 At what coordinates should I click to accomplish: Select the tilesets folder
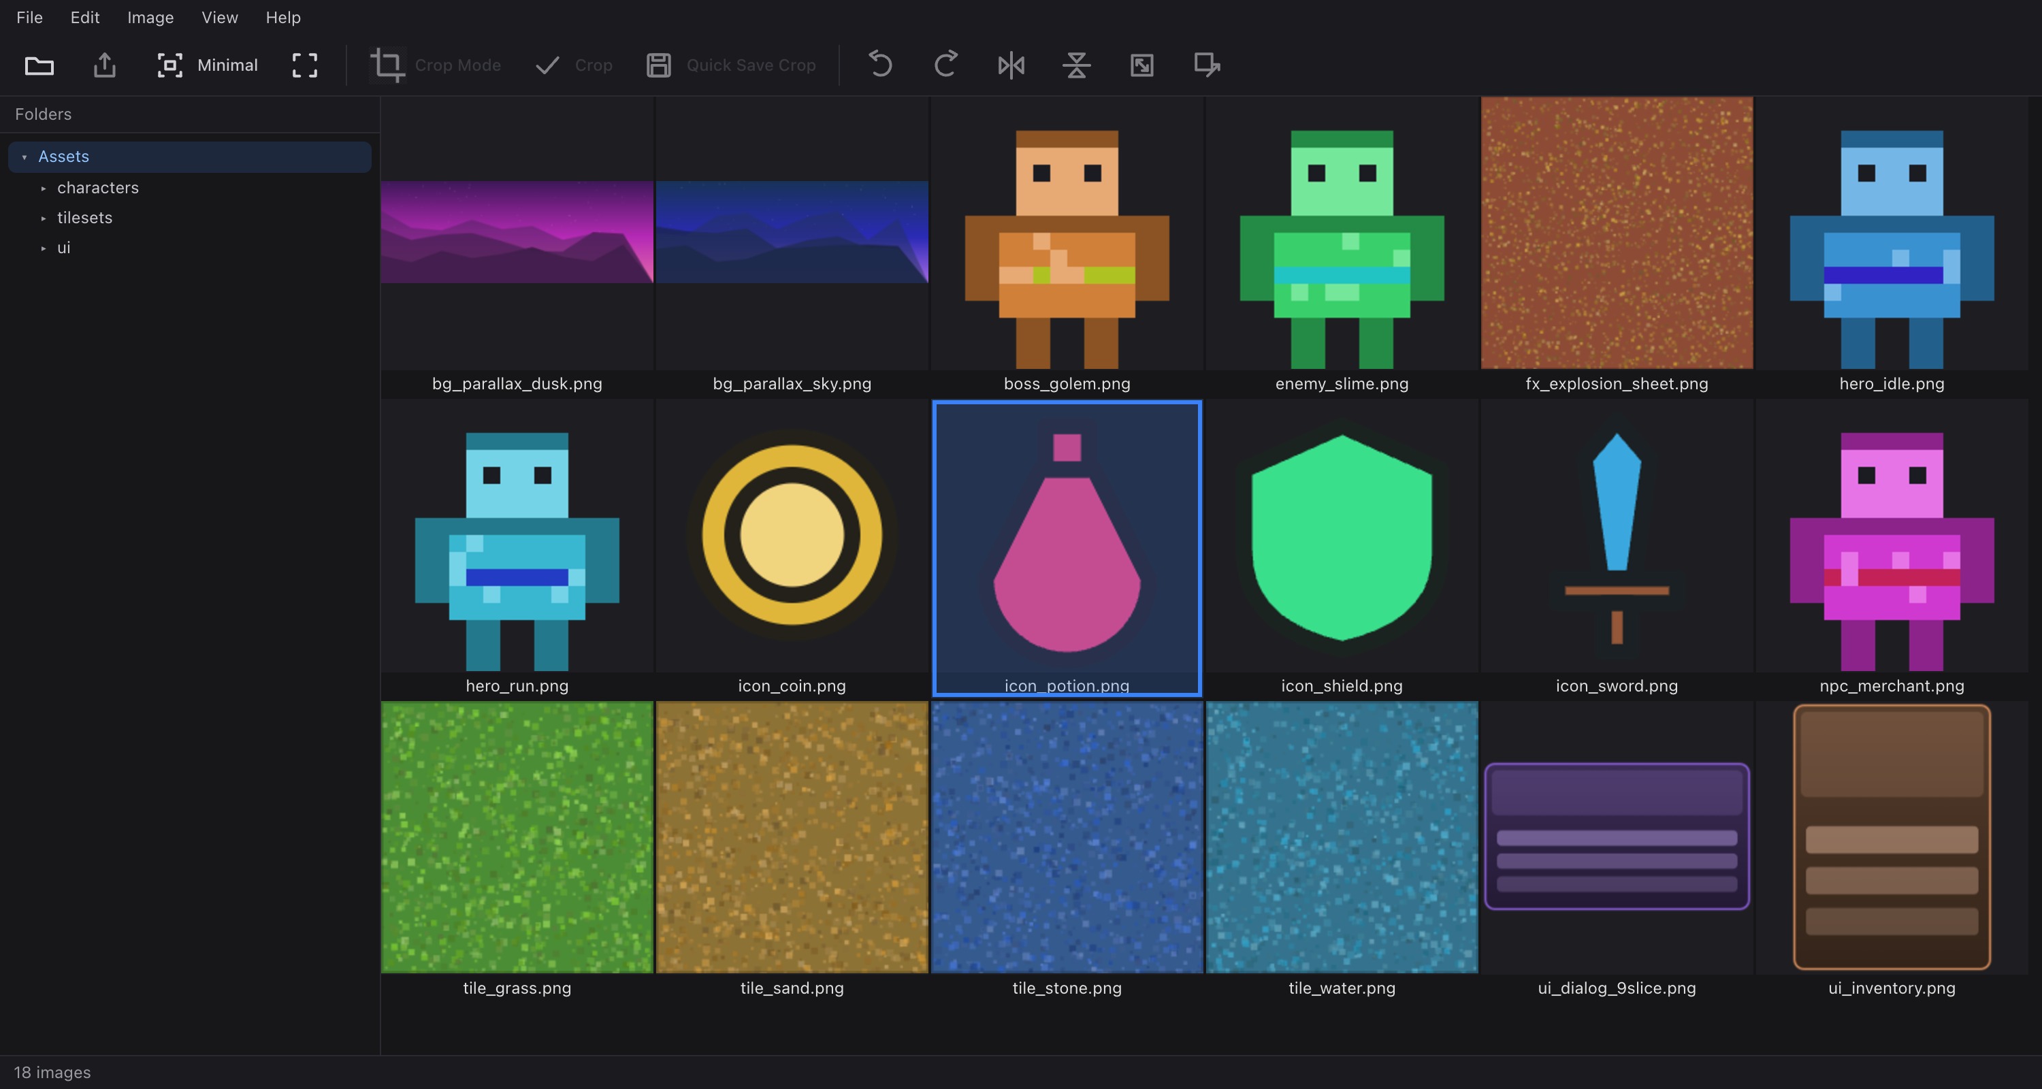85,218
